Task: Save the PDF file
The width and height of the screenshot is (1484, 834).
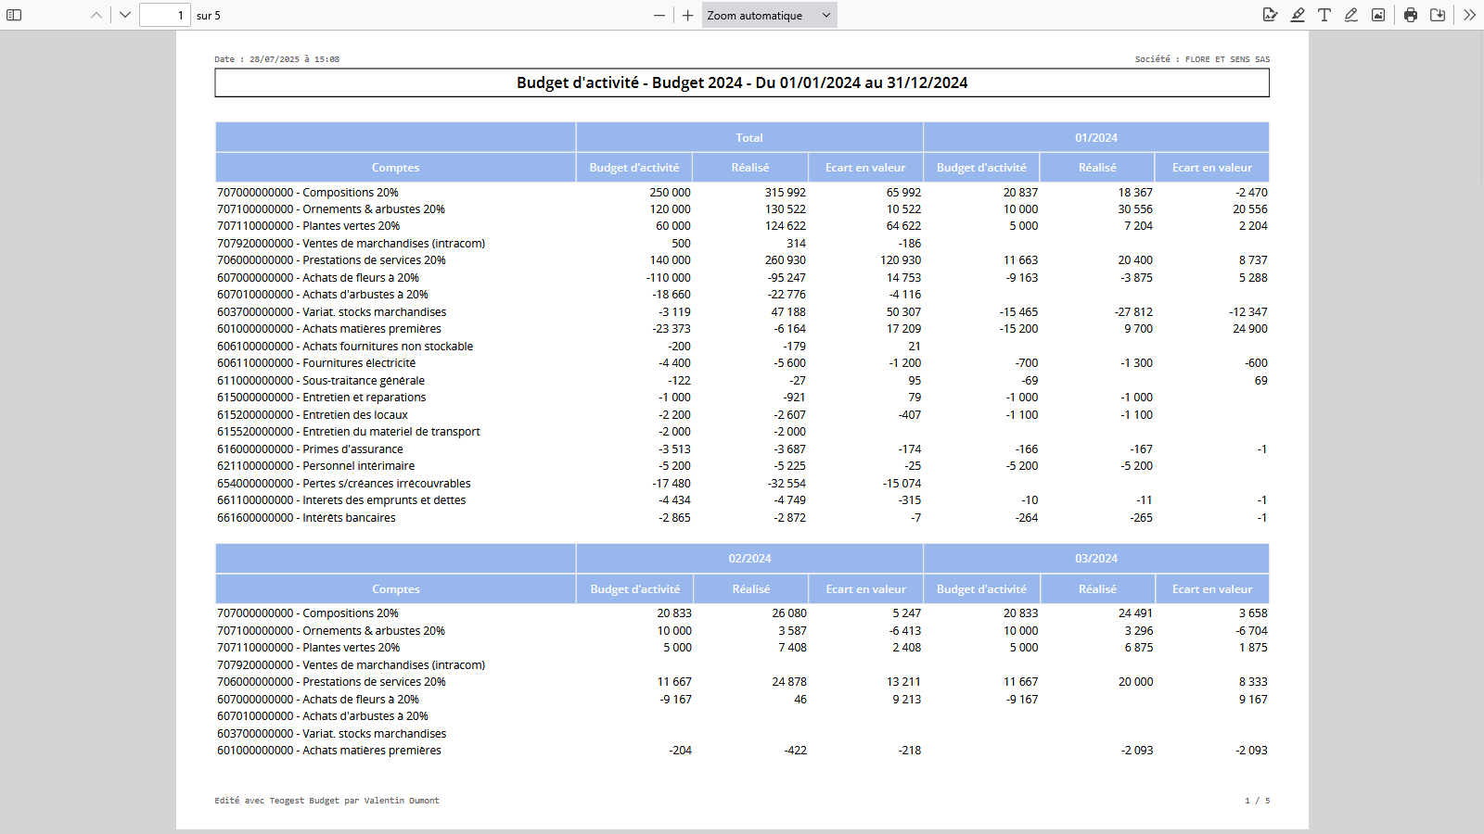Action: point(1438,15)
